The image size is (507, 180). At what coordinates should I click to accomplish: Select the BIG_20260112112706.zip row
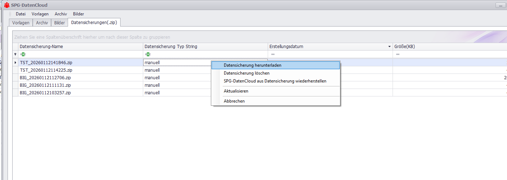260,77
